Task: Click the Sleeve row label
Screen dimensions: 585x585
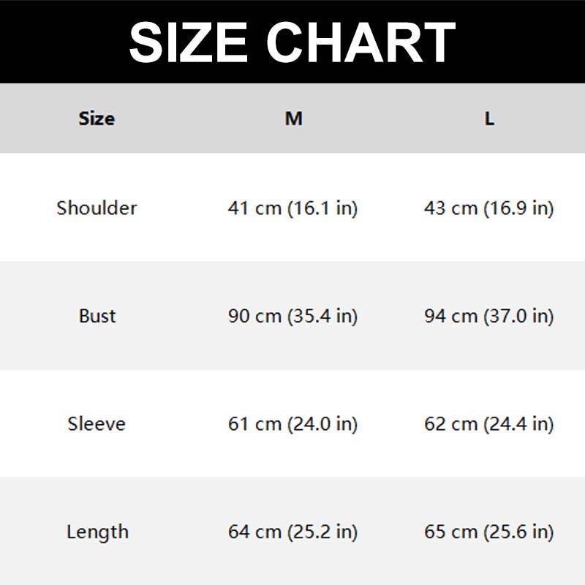Action: click(x=97, y=423)
